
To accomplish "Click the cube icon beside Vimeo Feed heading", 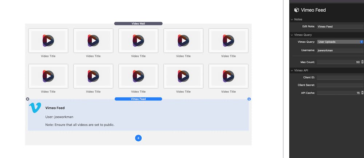I will click(296, 10).
